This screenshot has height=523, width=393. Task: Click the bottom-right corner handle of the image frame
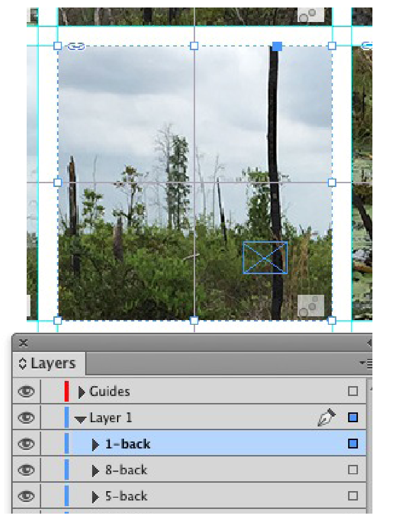point(332,321)
